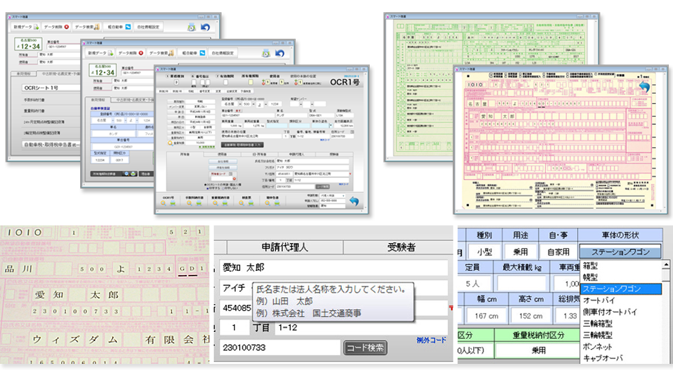Preview 手数料納付書 with its magnifier icon
The height and width of the screenshot is (370, 673).
point(189,203)
